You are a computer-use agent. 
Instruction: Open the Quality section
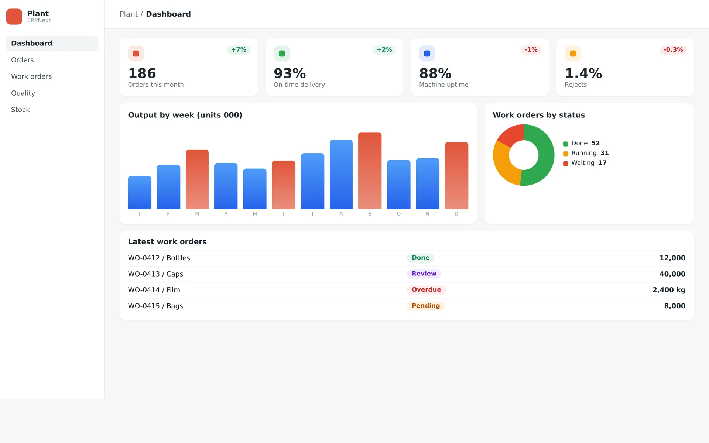click(52, 93)
